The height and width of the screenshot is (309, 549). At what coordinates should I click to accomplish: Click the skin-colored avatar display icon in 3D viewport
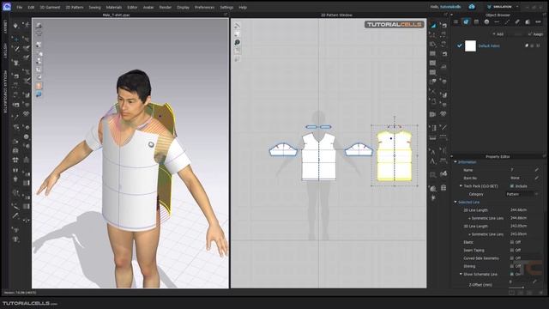click(39, 86)
